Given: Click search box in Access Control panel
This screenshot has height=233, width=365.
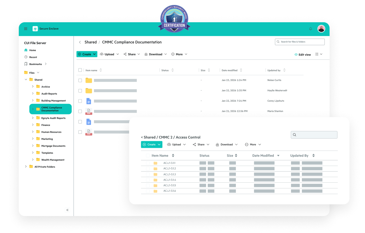Looking at the screenshot, I should click(x=314, y=135).
